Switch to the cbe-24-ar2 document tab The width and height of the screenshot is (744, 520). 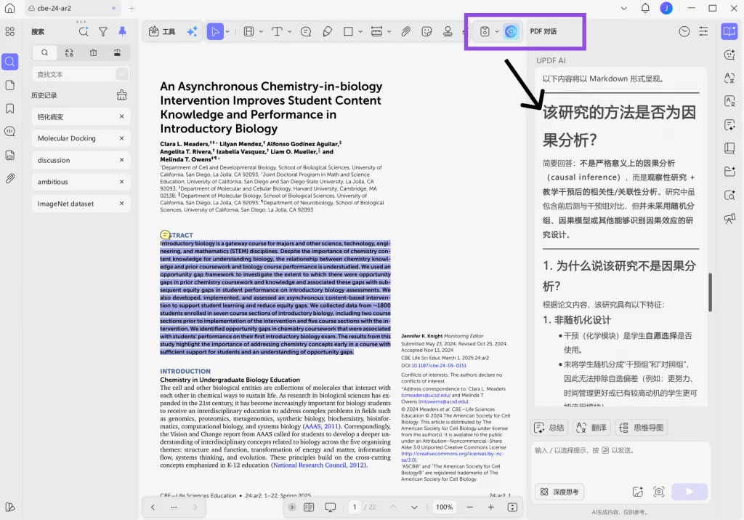(x=71, y=8)
